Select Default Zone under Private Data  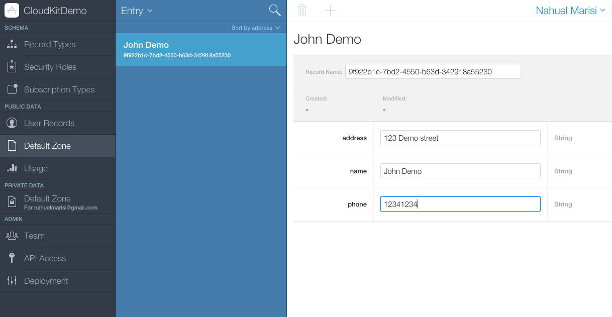pos(57,202)
